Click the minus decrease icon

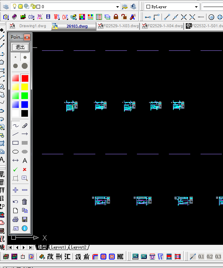(x=25, y=190)
